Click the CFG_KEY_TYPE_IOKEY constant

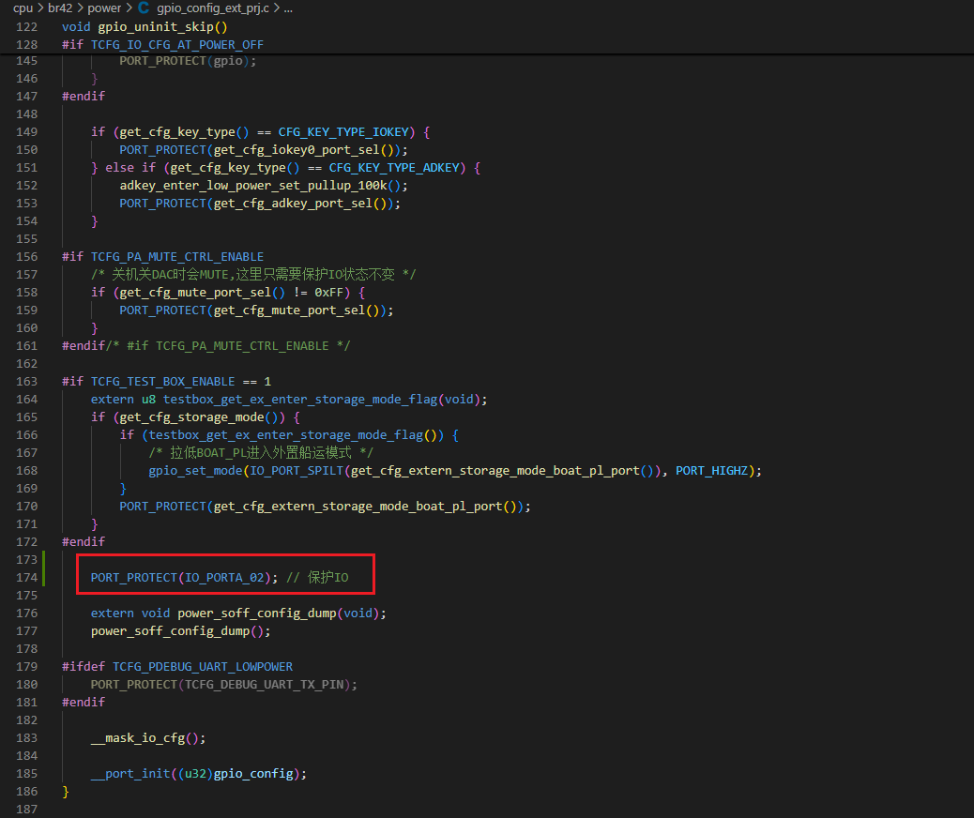[x=343, y=131]
